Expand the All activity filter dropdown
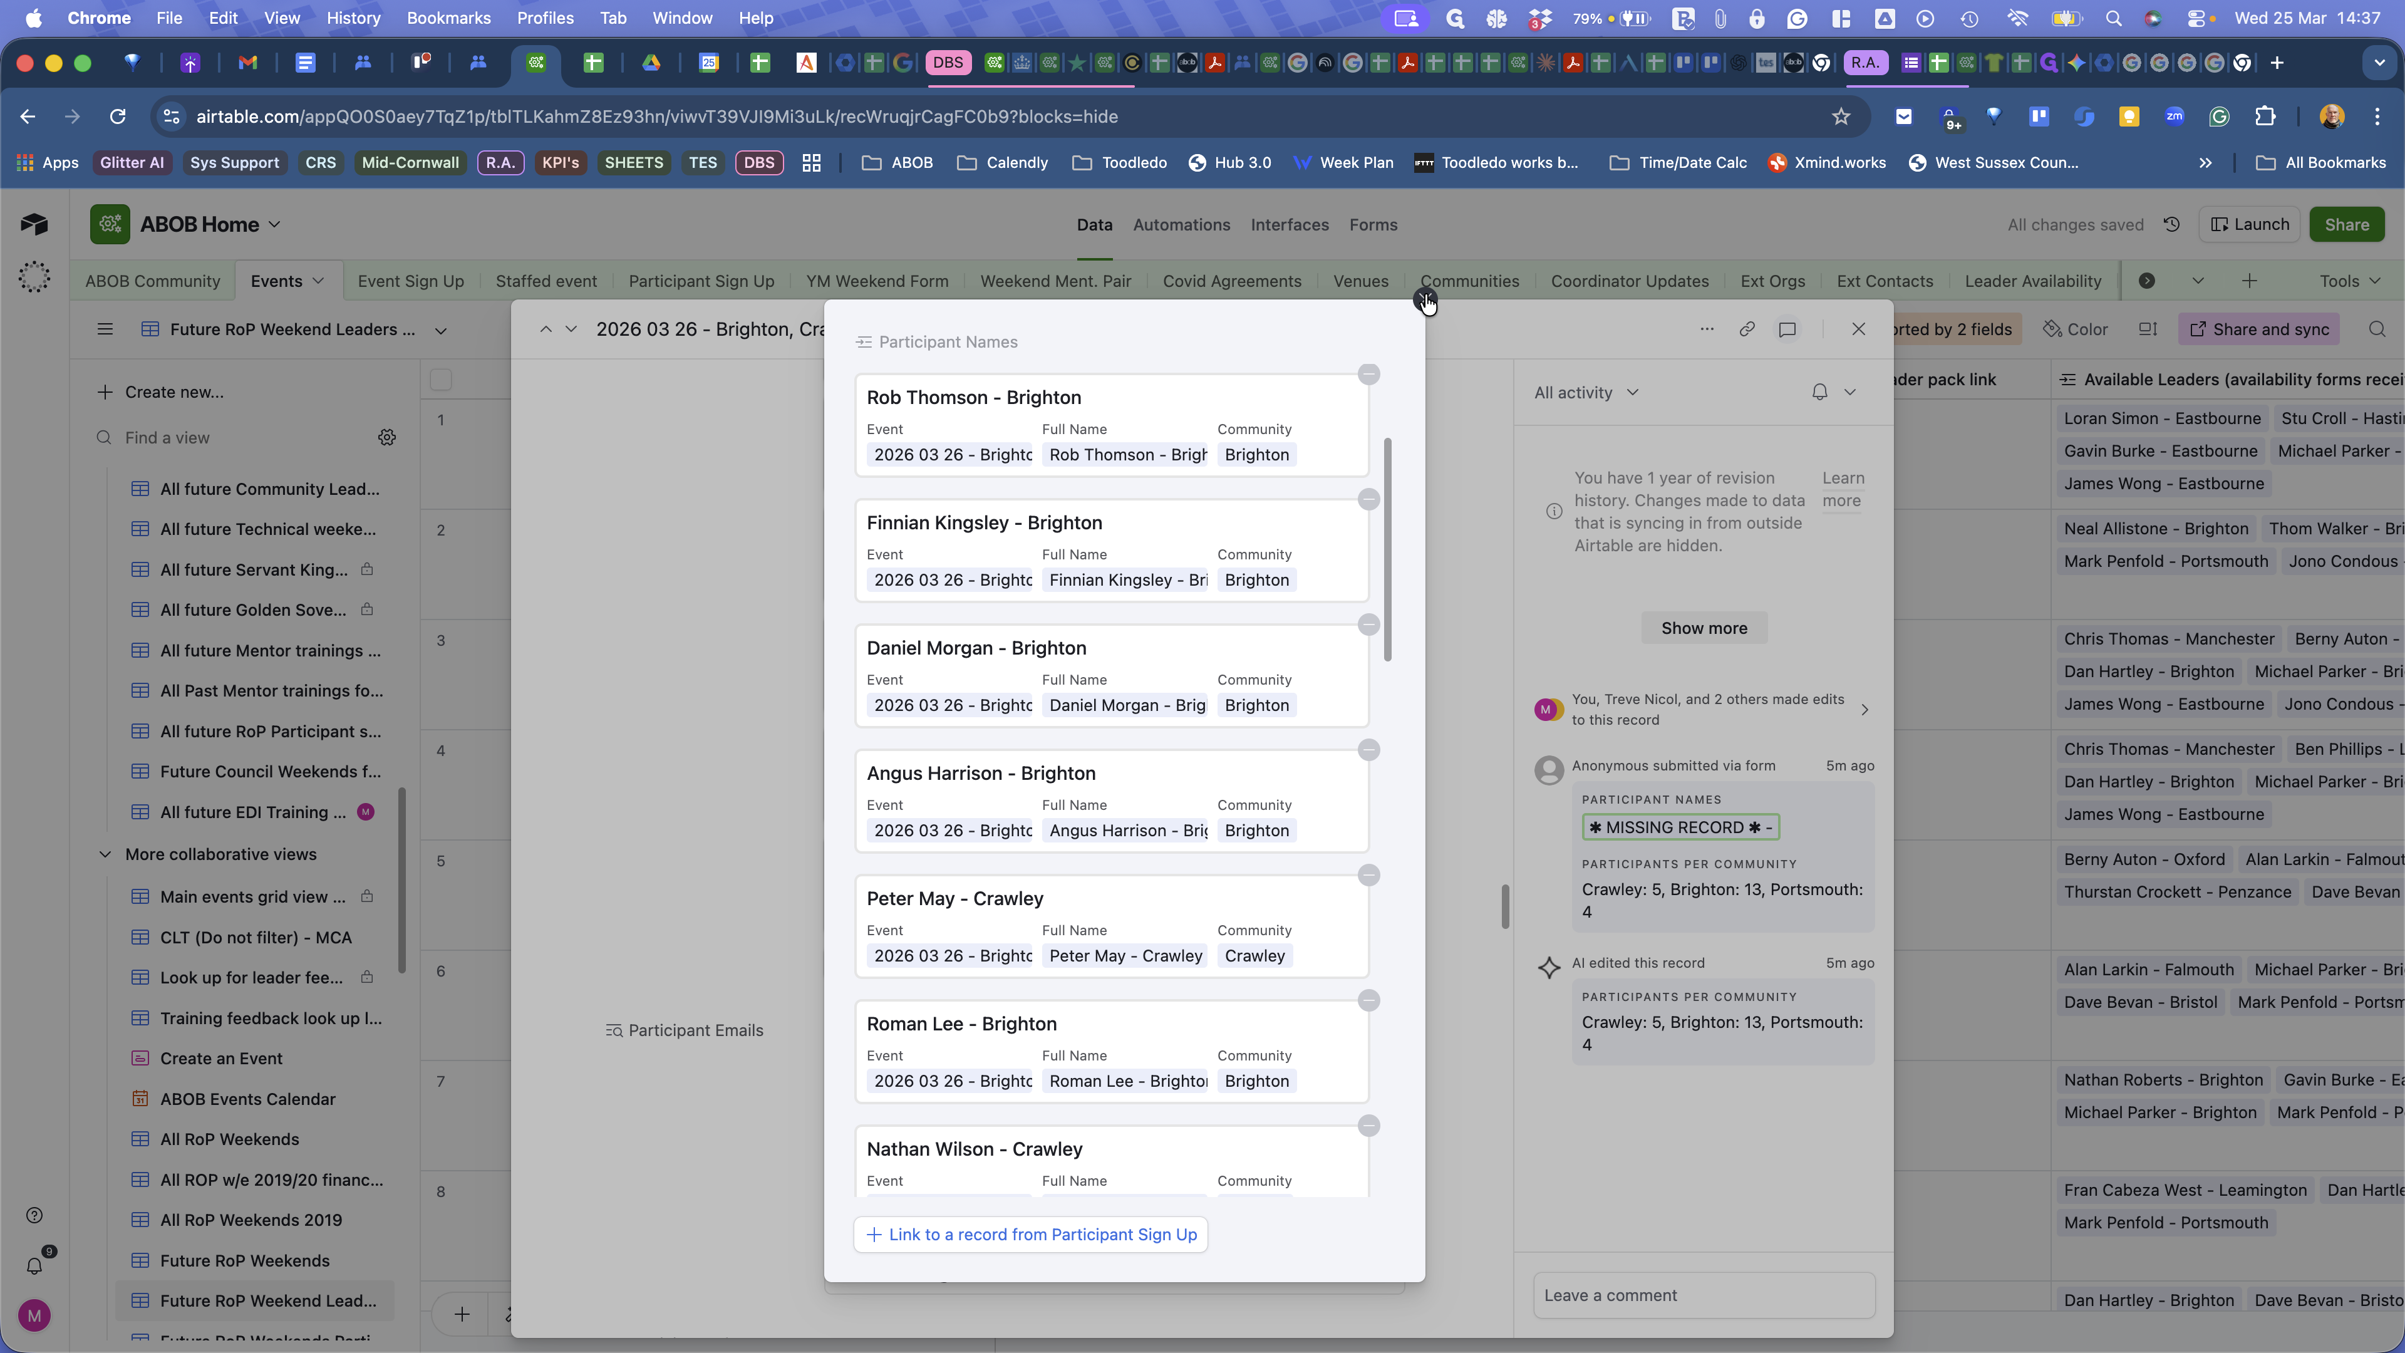The width and height of the screenshot is (2405, 1353). point(1586,392)
